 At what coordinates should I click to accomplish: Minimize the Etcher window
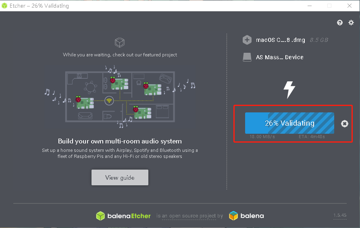310,6
